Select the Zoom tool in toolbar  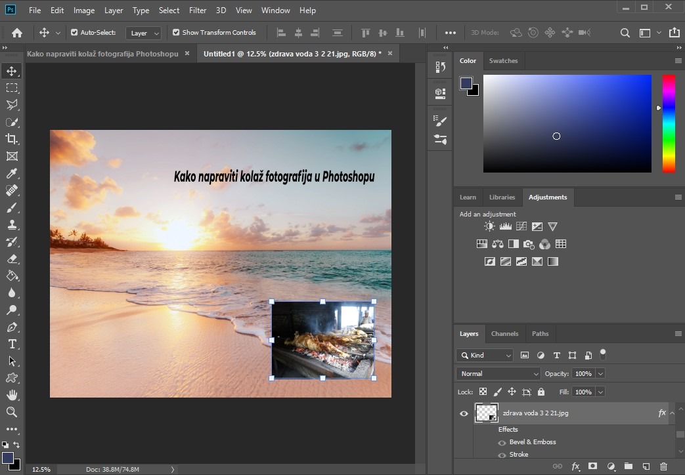point(12,412)
